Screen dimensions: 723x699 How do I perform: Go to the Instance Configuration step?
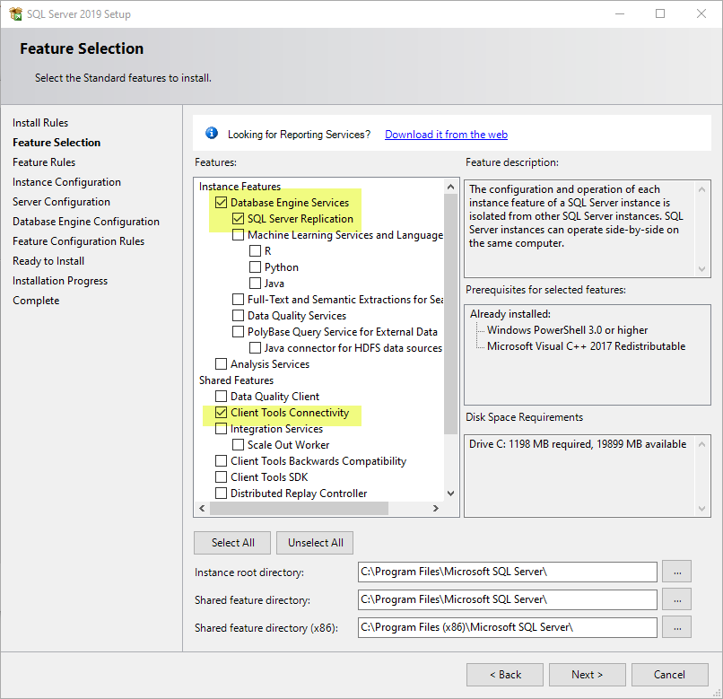click(66, 182)
